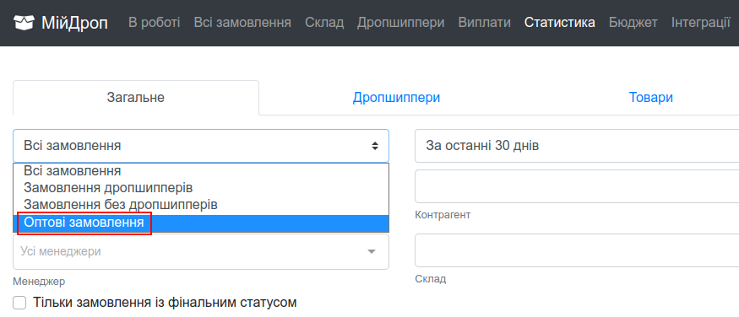Switch to the Дропшиппери statistics tab
739x317 pixels.
click(x=396, y=98)
